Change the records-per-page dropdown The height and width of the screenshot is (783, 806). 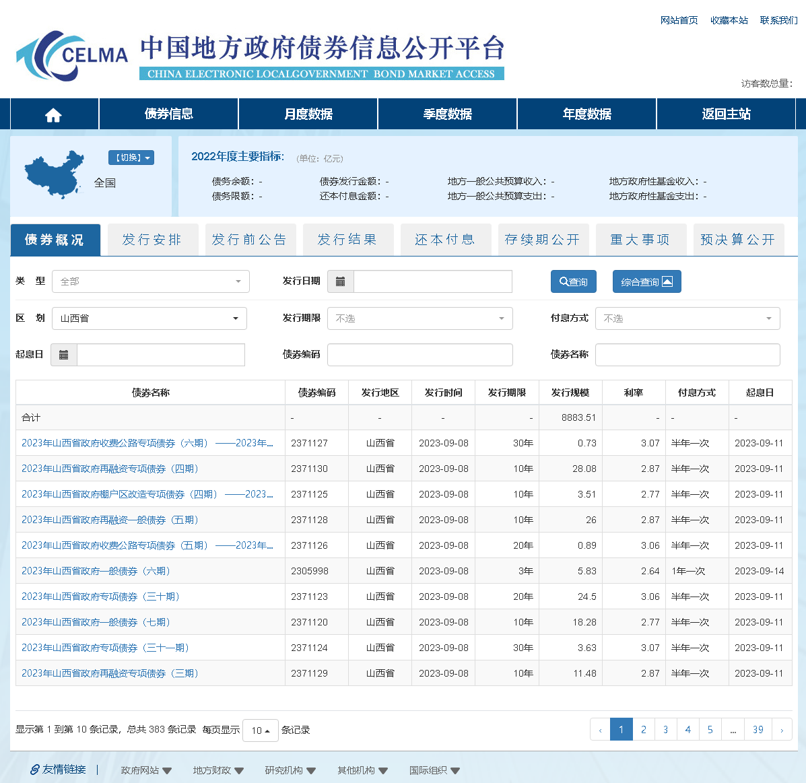[x=261, y=730]
